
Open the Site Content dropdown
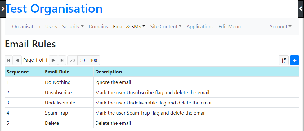pyautogui.click(x=166, y=27)
